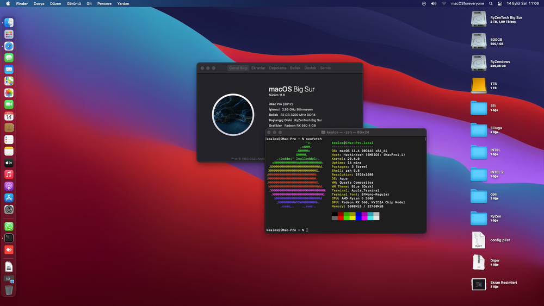The width and height of the screenshot is (544, 306).
Task: Switch to the Depolama tab
Action: point(277,68)
